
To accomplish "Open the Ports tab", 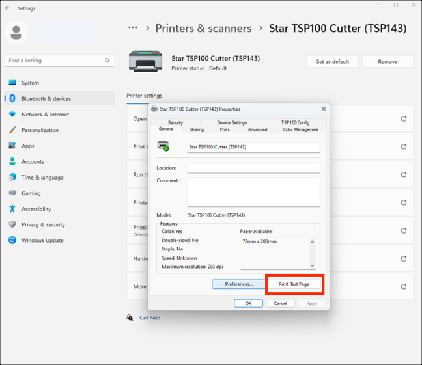I will pos(225,129).
